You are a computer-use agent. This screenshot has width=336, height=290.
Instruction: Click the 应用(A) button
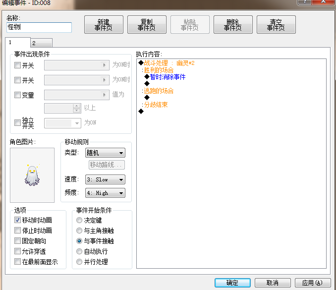313,283
